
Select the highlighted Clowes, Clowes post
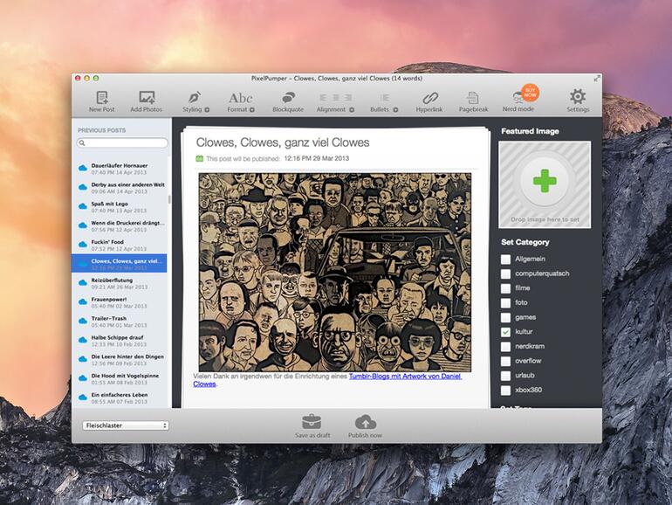point(120,264)
